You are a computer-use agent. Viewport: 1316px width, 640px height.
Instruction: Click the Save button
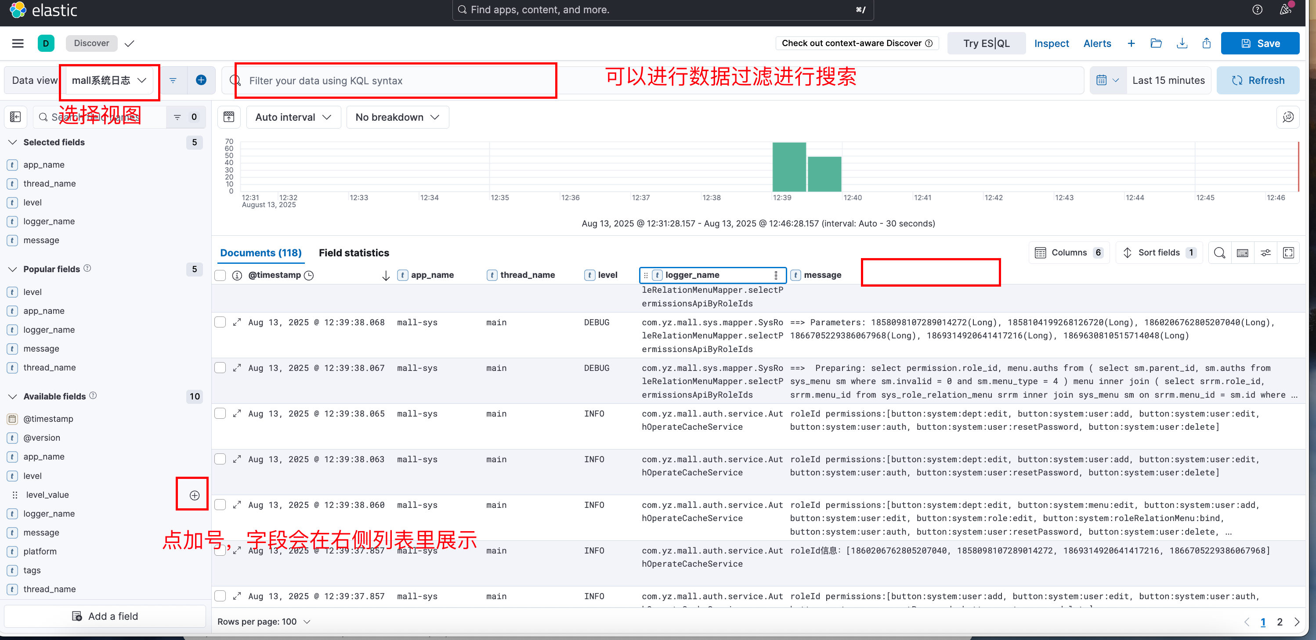(1260, 43)
